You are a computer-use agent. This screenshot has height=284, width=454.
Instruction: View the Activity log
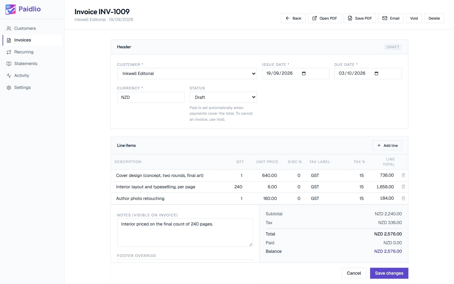click(x=32, y=76)
